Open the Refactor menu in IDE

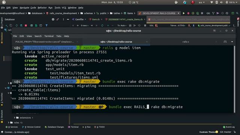point(42,7)
